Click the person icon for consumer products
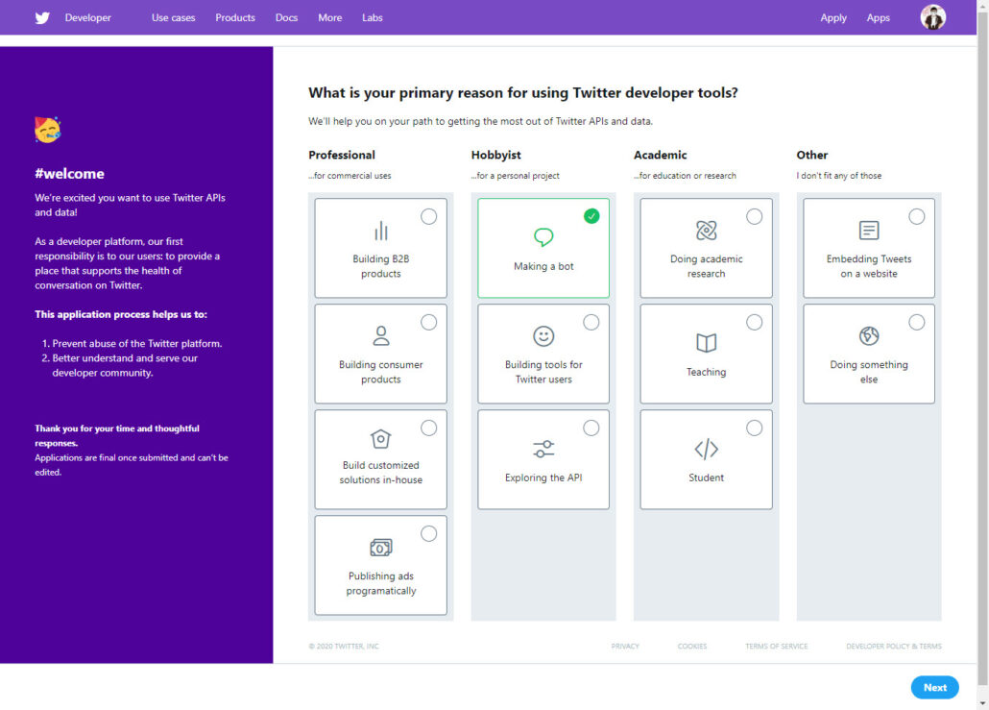This screenshot has width=989, height=710. pyautogui.click(x=381, y=335)
